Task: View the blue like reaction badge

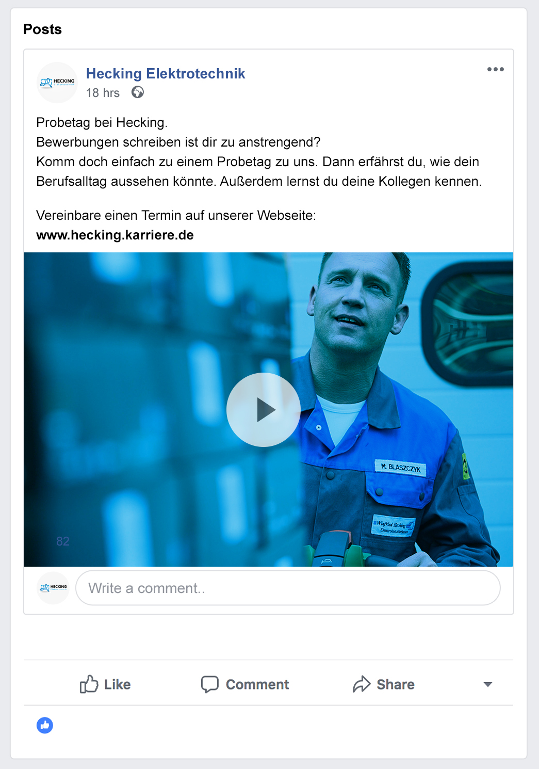Action: pos(45,725)
